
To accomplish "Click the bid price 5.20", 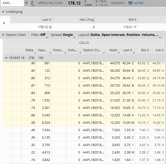I will coord(142,138).
